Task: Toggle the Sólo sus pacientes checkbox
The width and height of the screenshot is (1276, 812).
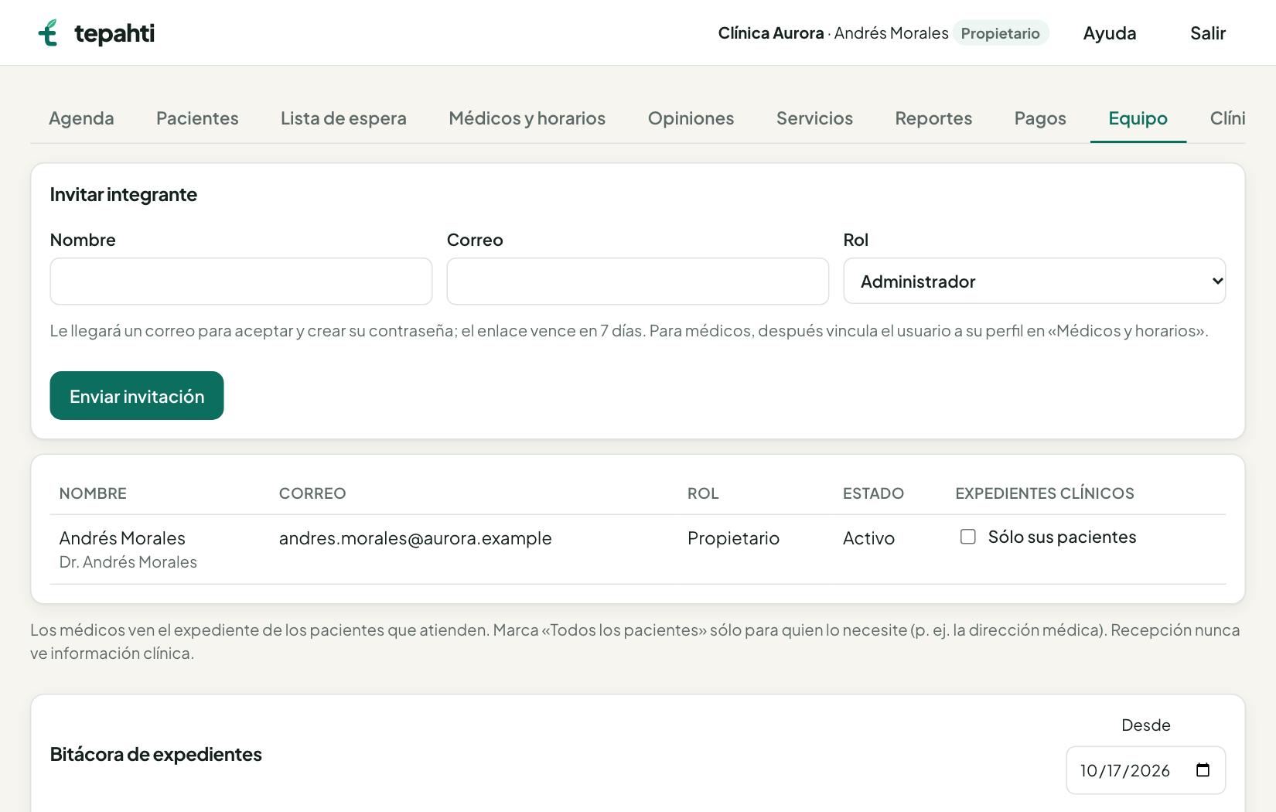Action: click(967, 537)
